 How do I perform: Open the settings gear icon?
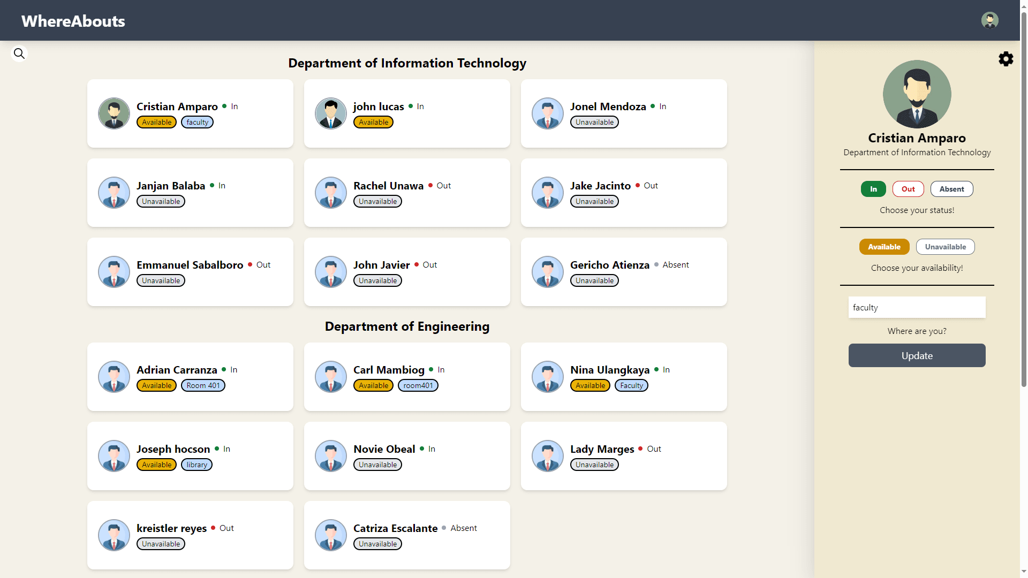(x=1006, y=59)
